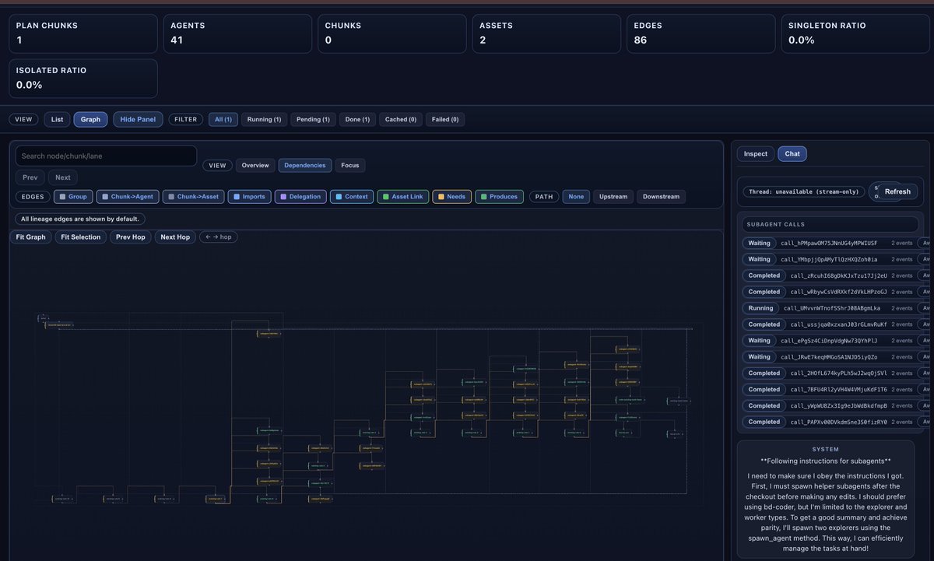
Task: Click the SYSTEM message heading
Action: tap(826, 449)
